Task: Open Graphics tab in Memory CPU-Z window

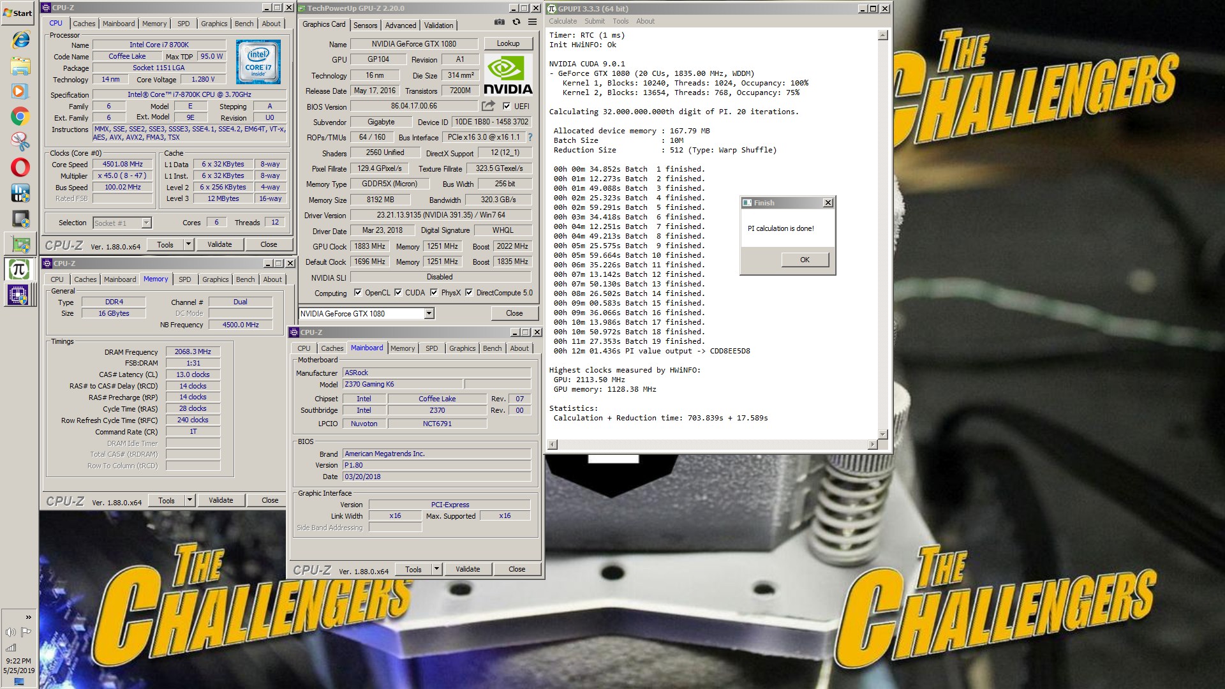Action: (215, 279)
